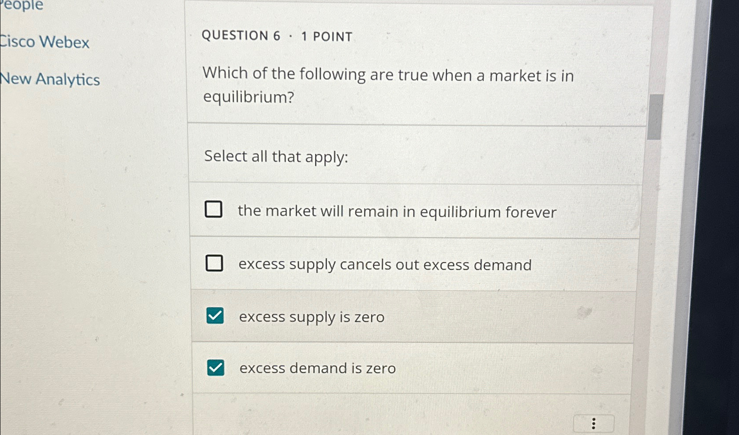Click the label 'excess supply cancels out excess demand'
The image size is (739, 435).
point(385,264)
